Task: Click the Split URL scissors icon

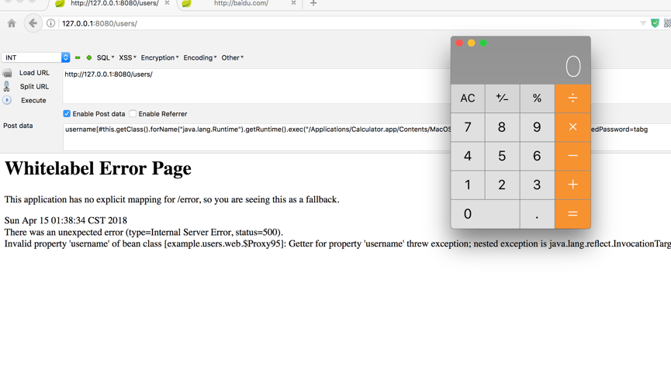Action: (7, 86)
